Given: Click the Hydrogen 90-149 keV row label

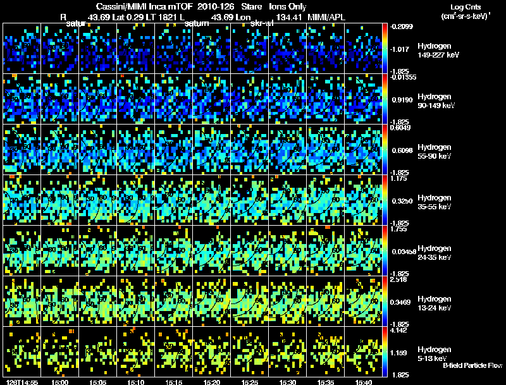Looking at the screenshot, I should 436,101.
